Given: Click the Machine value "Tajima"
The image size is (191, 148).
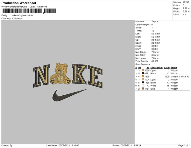Looking at the screenshot, I should click(x=155, y=21).
